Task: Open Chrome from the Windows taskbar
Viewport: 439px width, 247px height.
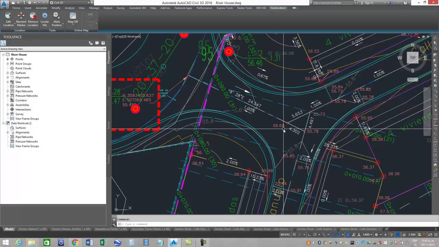Action: [x=75, y=243]
